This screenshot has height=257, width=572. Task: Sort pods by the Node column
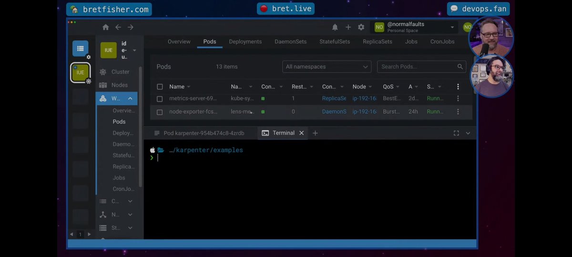[x=363, y=87]
